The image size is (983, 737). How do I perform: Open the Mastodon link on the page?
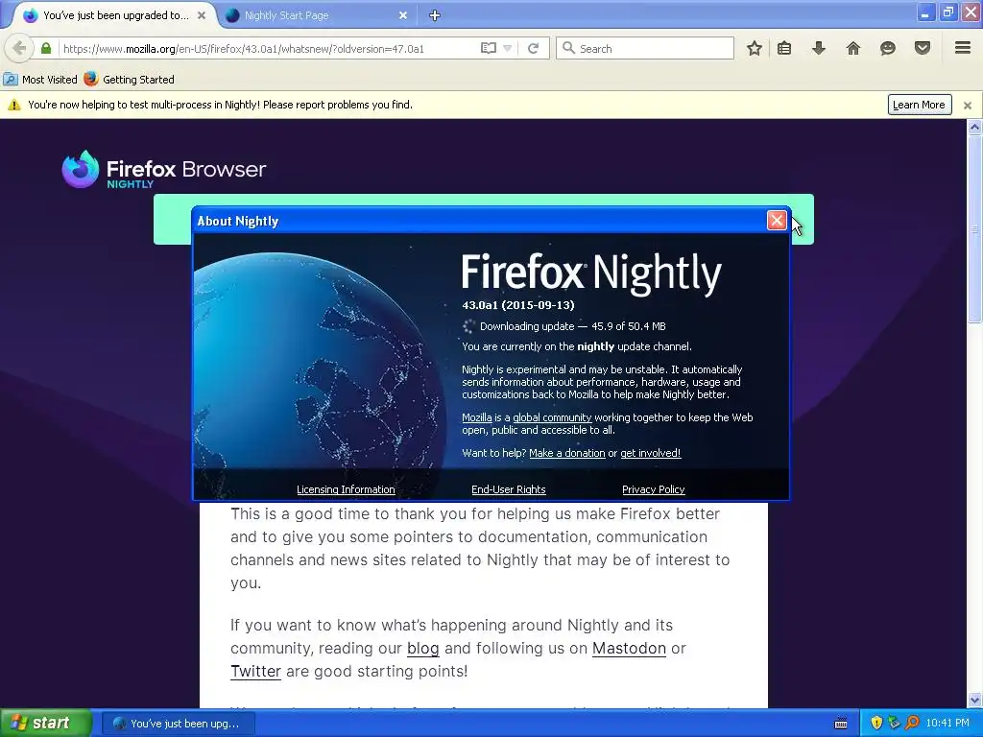(629, 648)
